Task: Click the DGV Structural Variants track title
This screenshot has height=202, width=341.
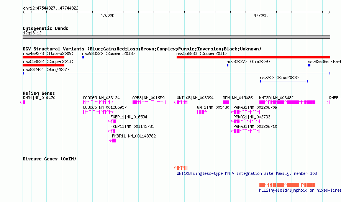Action: point(142,49)
